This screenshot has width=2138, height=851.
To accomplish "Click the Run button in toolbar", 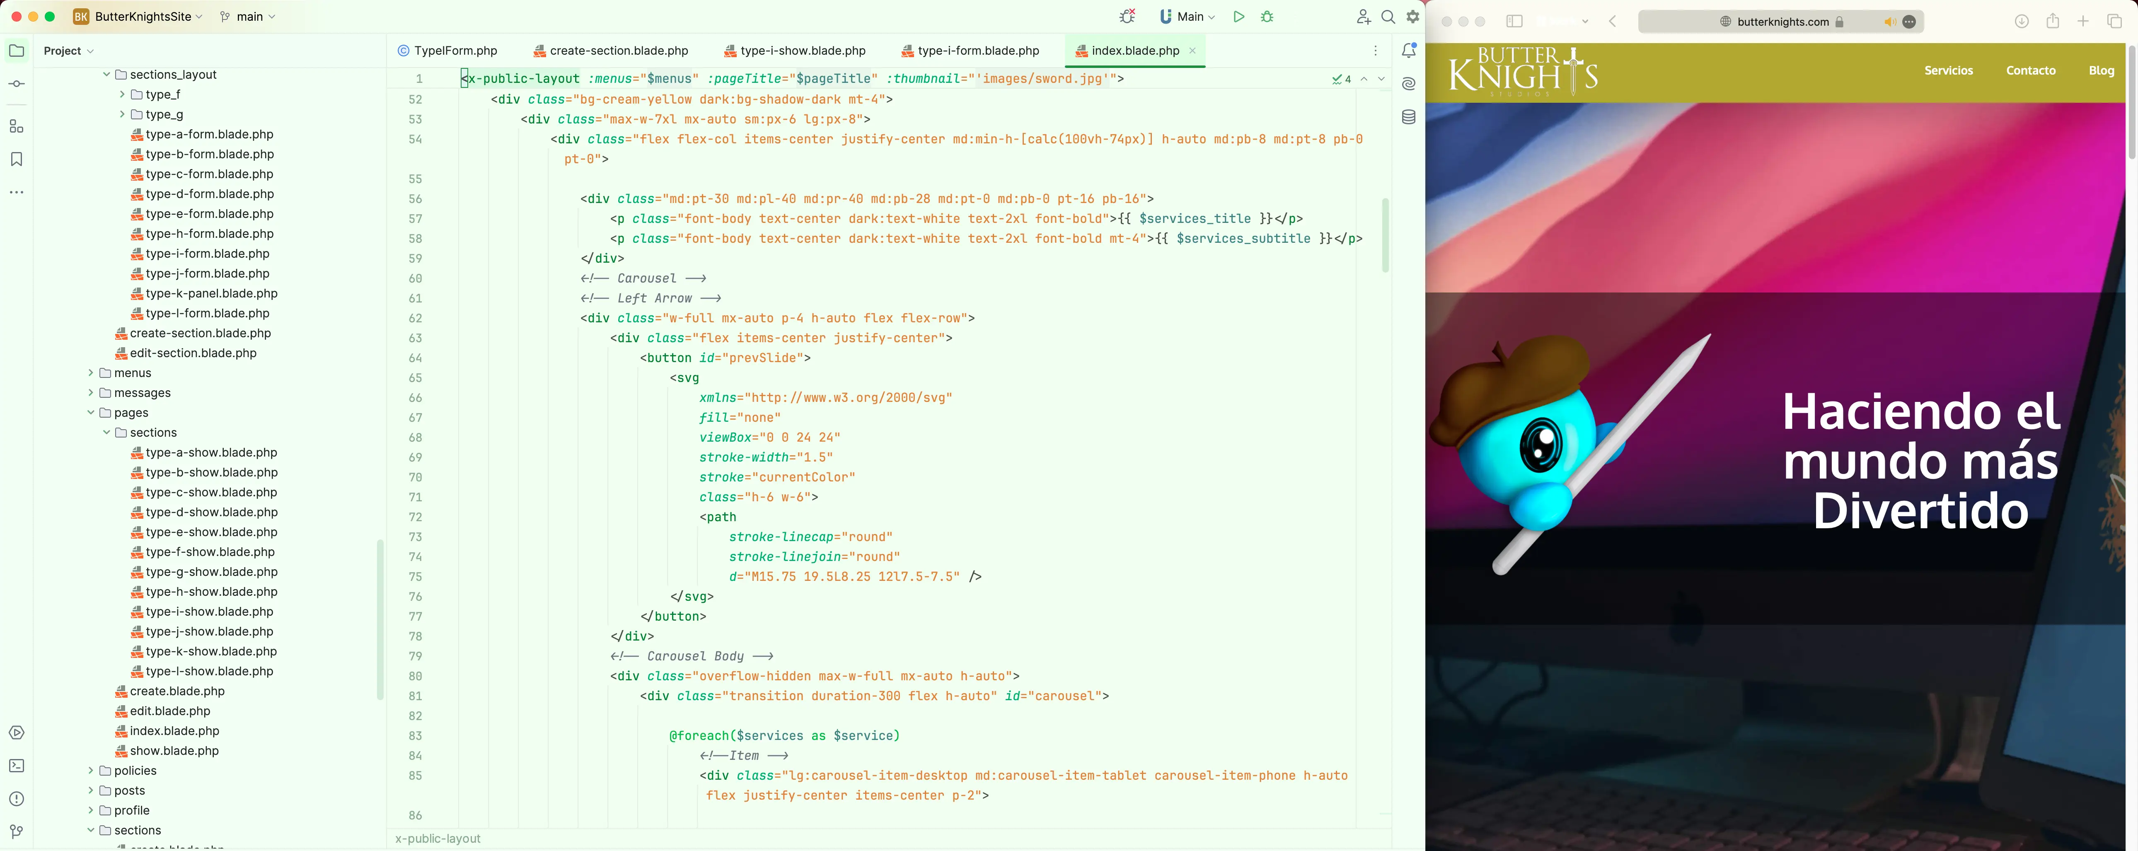I will [1238, 17].
